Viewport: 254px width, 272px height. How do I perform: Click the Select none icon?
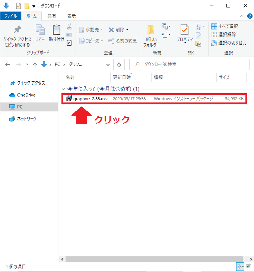click(x=214, y=35)
